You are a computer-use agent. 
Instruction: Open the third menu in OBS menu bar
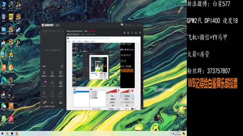[x=80, y=41]
